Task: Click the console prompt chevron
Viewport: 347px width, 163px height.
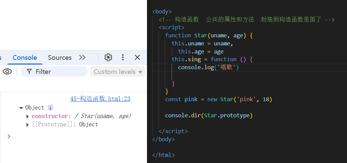Action: coord(9,136)
